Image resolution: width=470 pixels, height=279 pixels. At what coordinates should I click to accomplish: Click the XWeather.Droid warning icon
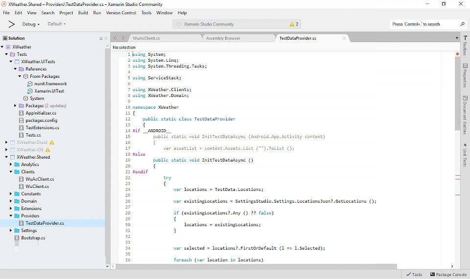coord(52,142)
